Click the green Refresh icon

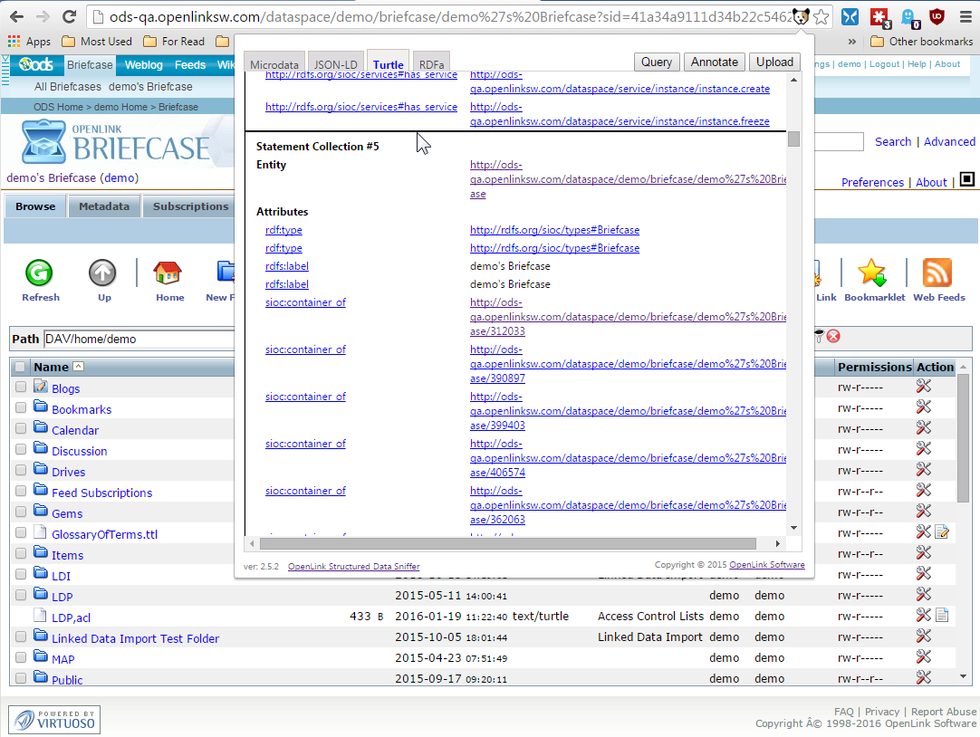[39, 273]
